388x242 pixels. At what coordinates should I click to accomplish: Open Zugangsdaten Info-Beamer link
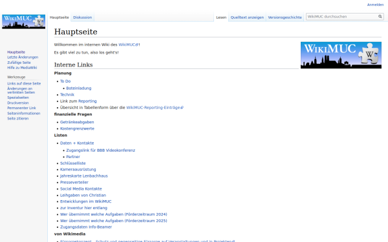point(86,227)
